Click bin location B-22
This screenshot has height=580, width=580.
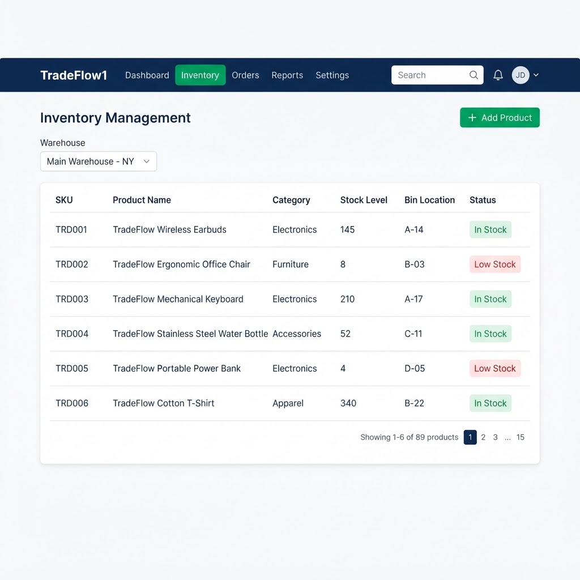coord(414,403)
